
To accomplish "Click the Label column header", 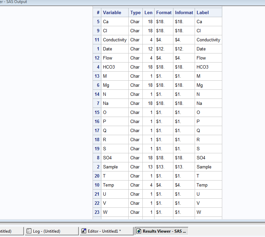I will pyautogui.click(x=208, y=12).
